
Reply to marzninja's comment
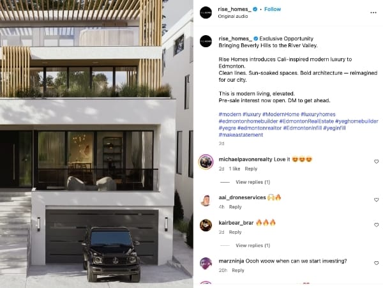point(238,270)
